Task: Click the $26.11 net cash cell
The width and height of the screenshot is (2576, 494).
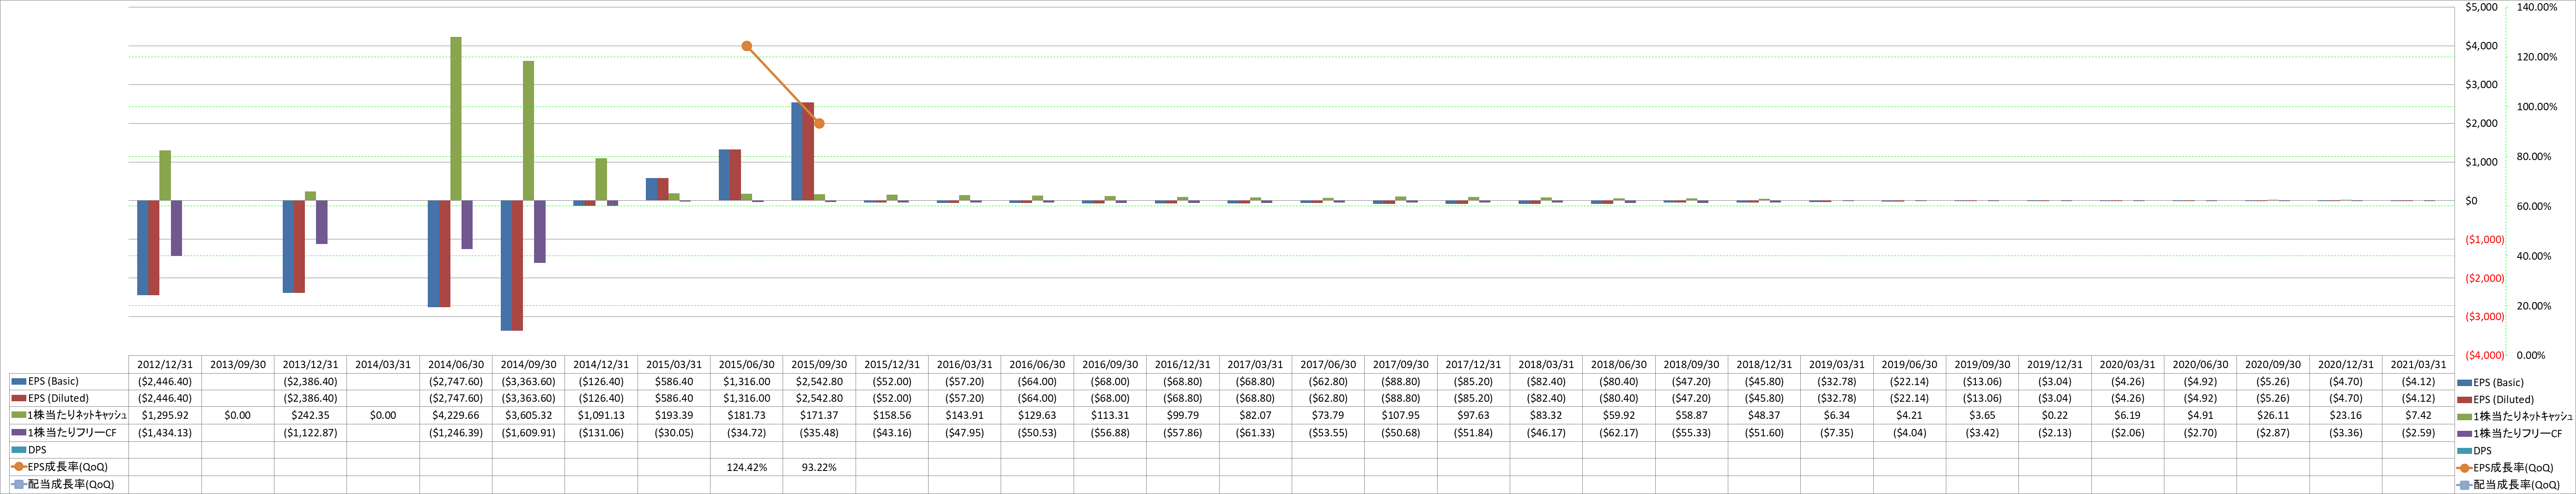Action: pos(2273,415)
